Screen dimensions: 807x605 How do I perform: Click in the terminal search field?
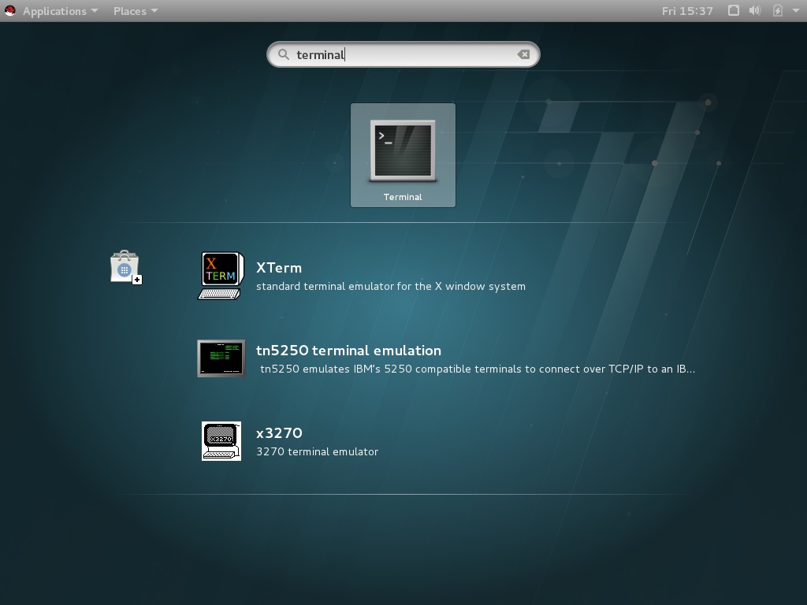click(403, 54)
